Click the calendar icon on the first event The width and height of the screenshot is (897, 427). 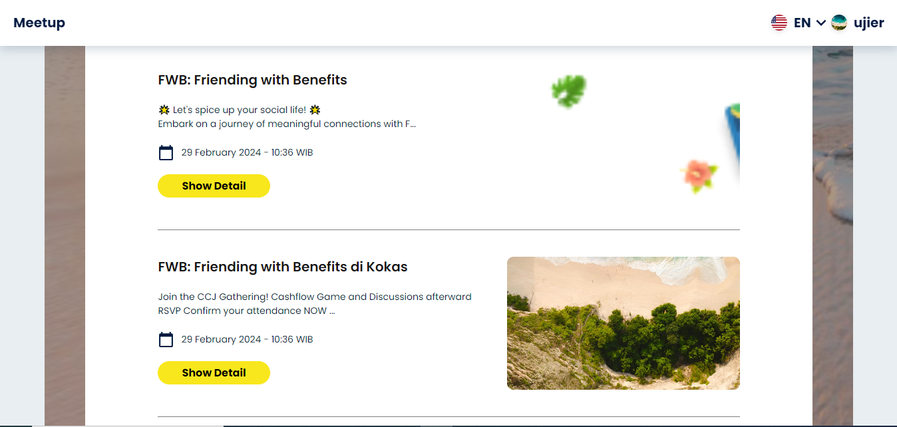166,152
